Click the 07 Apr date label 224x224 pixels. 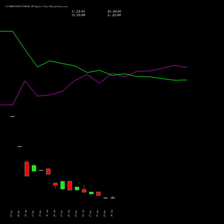[11, 214]
